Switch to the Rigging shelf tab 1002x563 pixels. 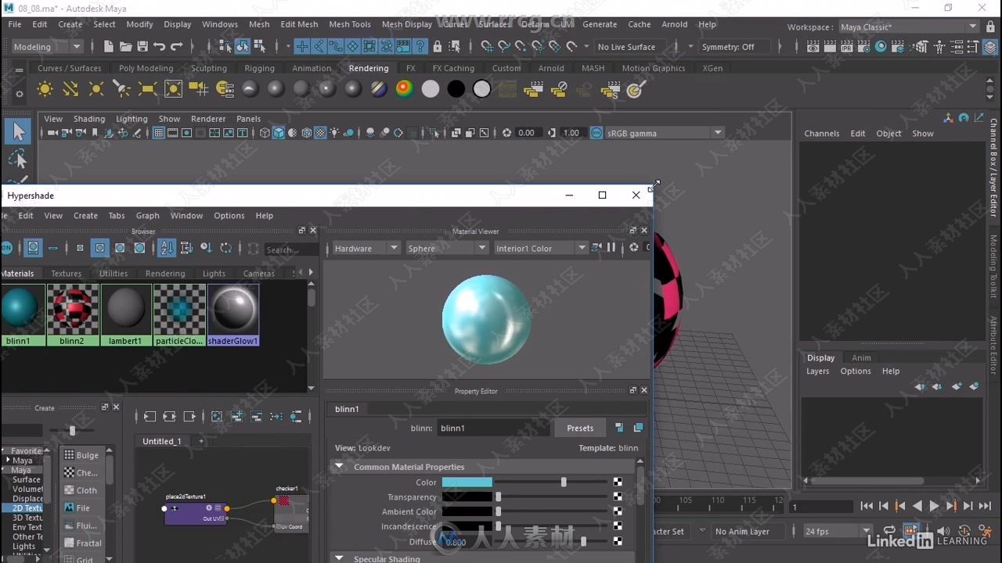point(259,68)
